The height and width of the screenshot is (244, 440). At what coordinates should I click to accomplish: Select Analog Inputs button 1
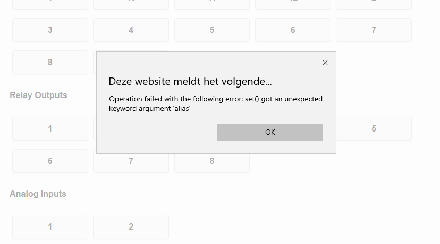(50, 226)
